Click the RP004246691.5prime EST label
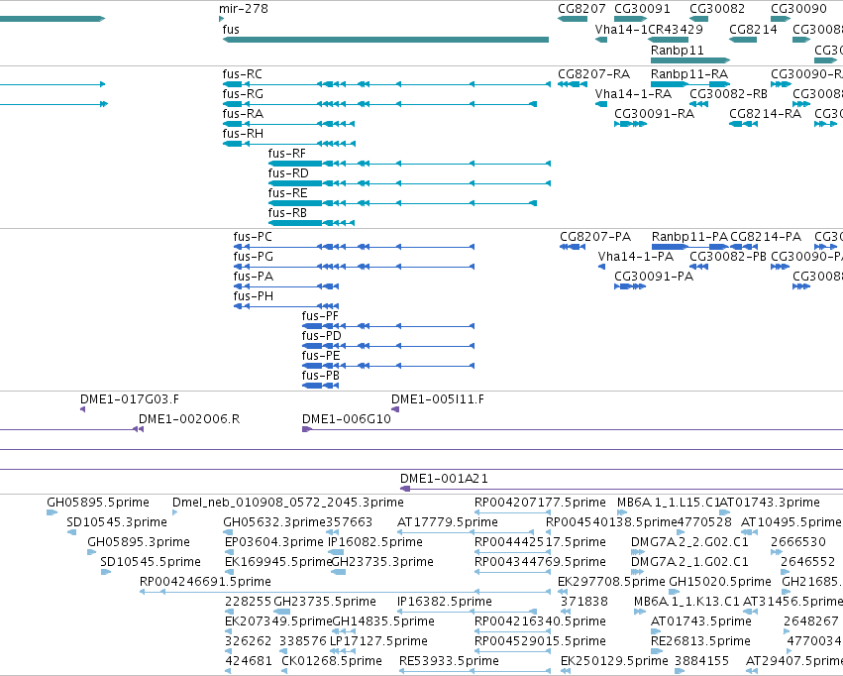 (x=205, y=582)
